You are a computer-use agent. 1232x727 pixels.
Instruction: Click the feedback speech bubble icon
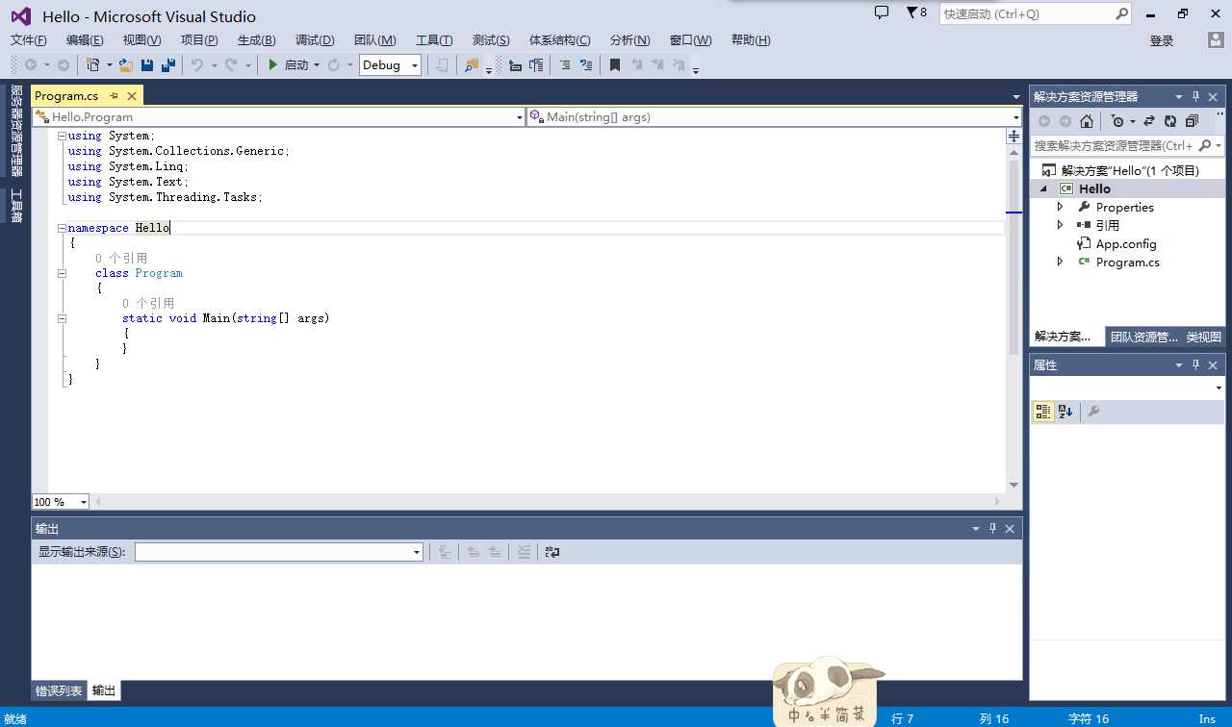point(882,13)
